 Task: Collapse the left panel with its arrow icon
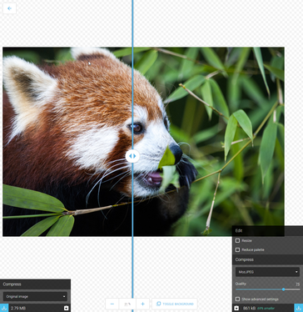coord(66,308)
